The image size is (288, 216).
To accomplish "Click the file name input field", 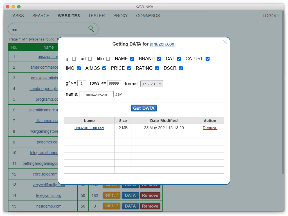I will [x=97, y=94].
